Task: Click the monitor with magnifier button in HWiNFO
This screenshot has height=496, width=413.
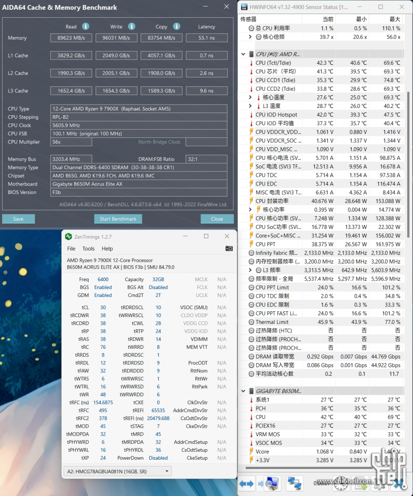Action: pyautogui.click(x=272, y=484)
